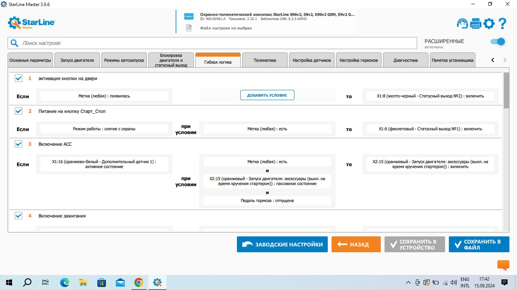517x290 pixels.
Task: Open the Windows notification center
Action: click(x=504, y=282)
